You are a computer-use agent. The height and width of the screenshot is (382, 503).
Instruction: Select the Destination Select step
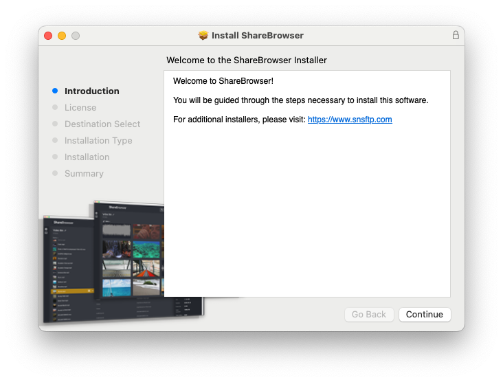[x=102, y=124]
